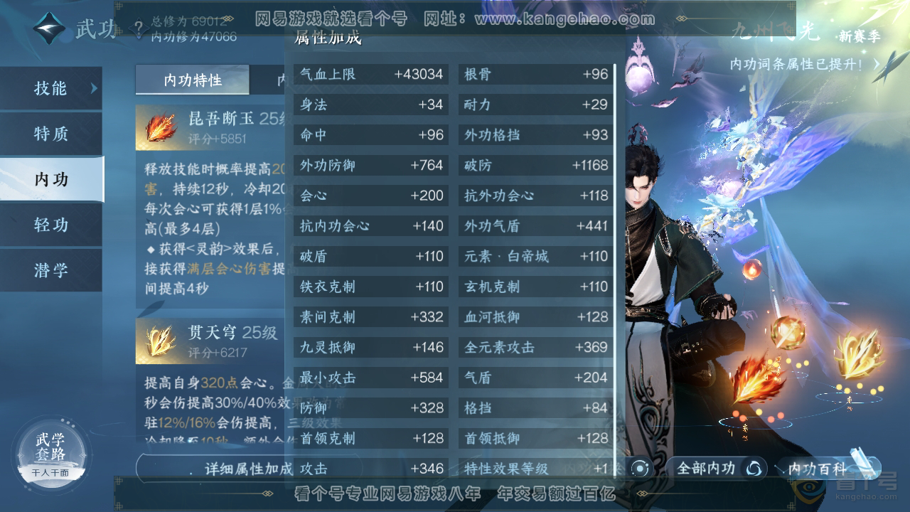
Task: Click the 首领克制 +128 row
Action: [371, 438]
